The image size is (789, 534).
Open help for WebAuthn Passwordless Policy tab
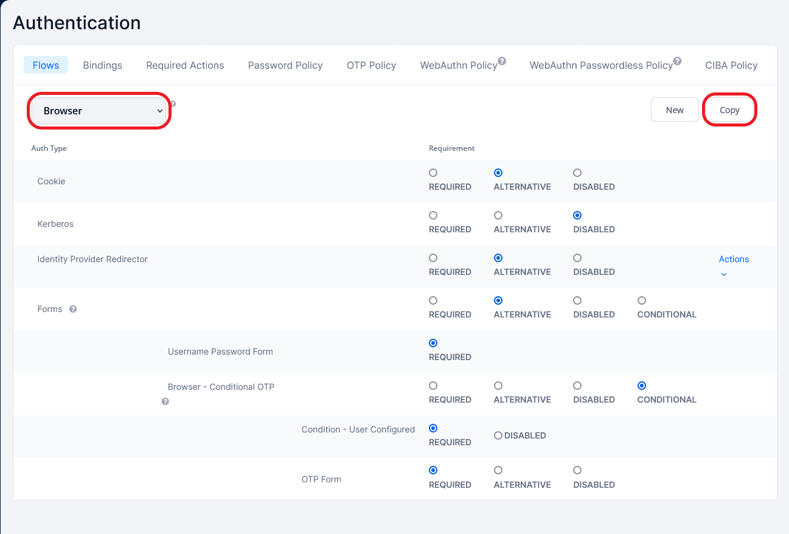coord(677,60)
